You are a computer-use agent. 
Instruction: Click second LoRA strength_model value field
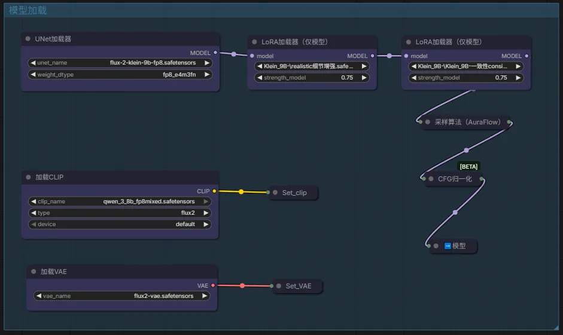465,78
